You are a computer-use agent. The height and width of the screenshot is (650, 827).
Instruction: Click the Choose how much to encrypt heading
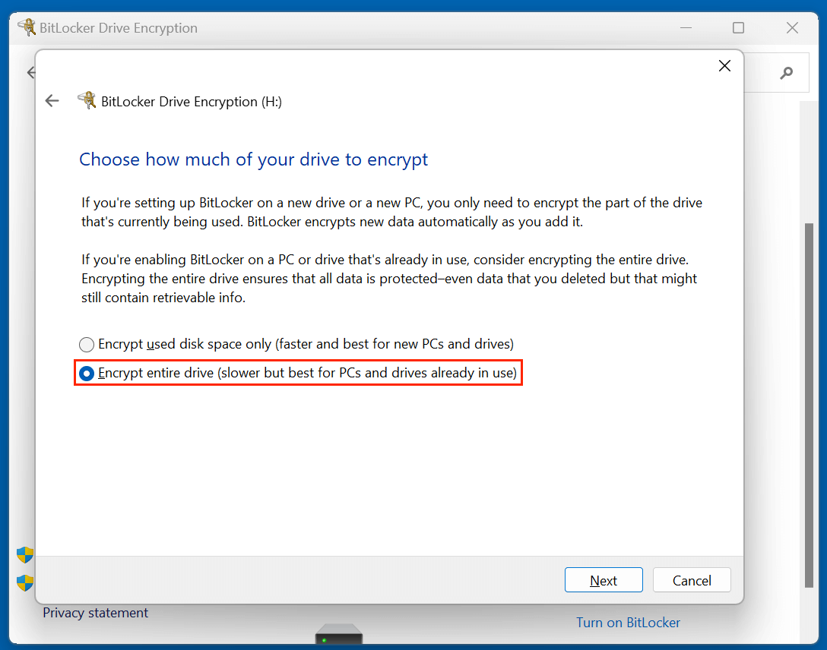point(252,159)
